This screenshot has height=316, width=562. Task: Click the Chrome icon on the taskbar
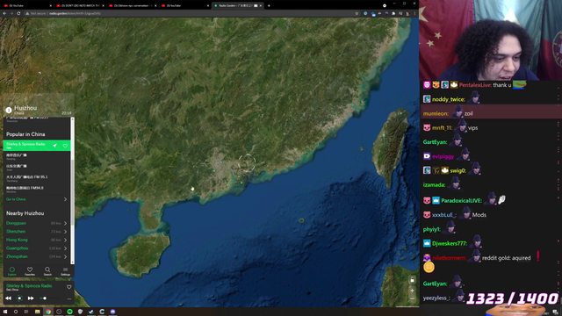tap(48, 312)
